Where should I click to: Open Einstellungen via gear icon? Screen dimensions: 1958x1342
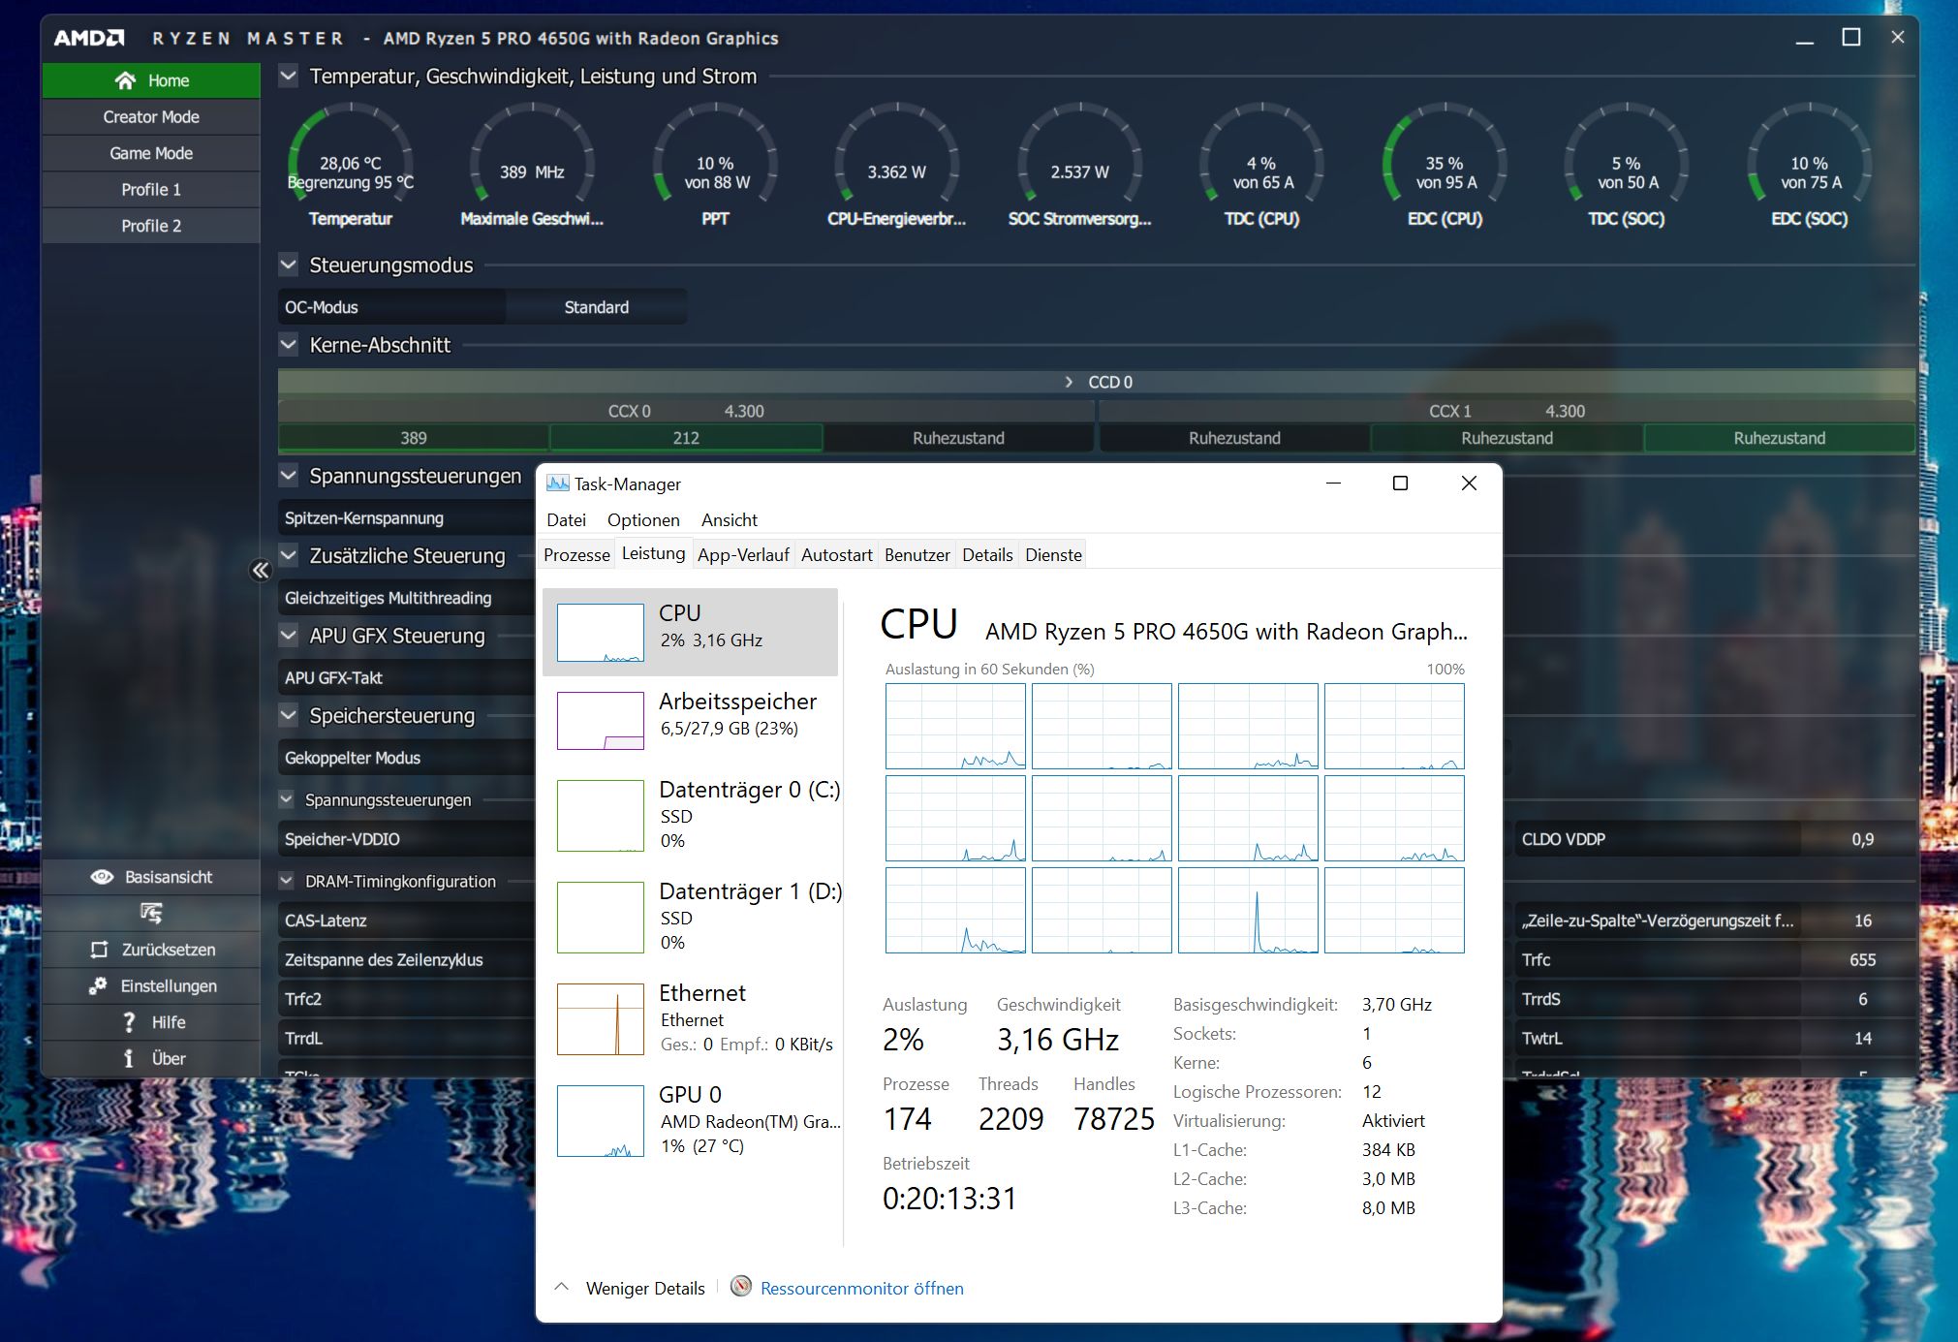coord(98,985)
